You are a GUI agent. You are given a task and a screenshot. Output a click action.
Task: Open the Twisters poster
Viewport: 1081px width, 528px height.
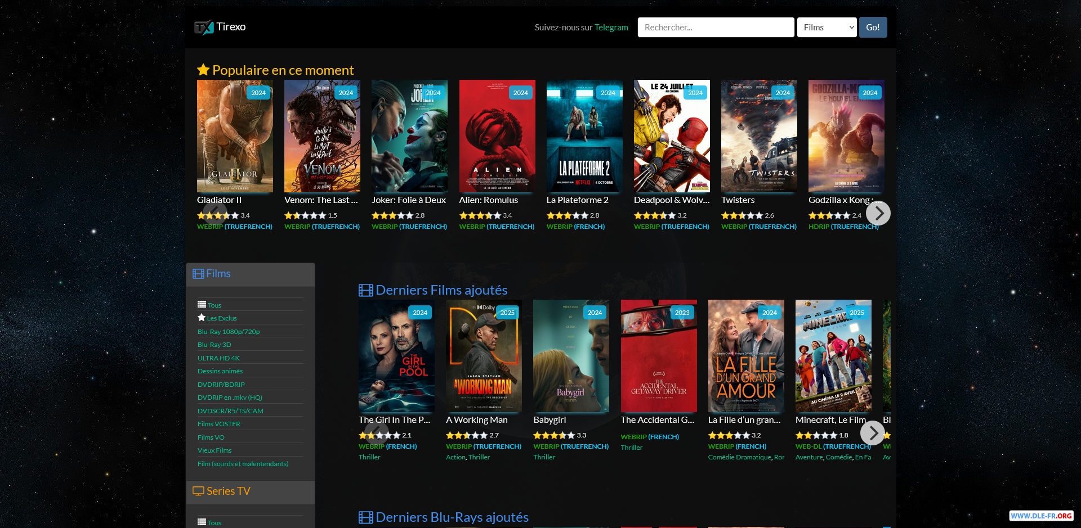coord(759,136)
